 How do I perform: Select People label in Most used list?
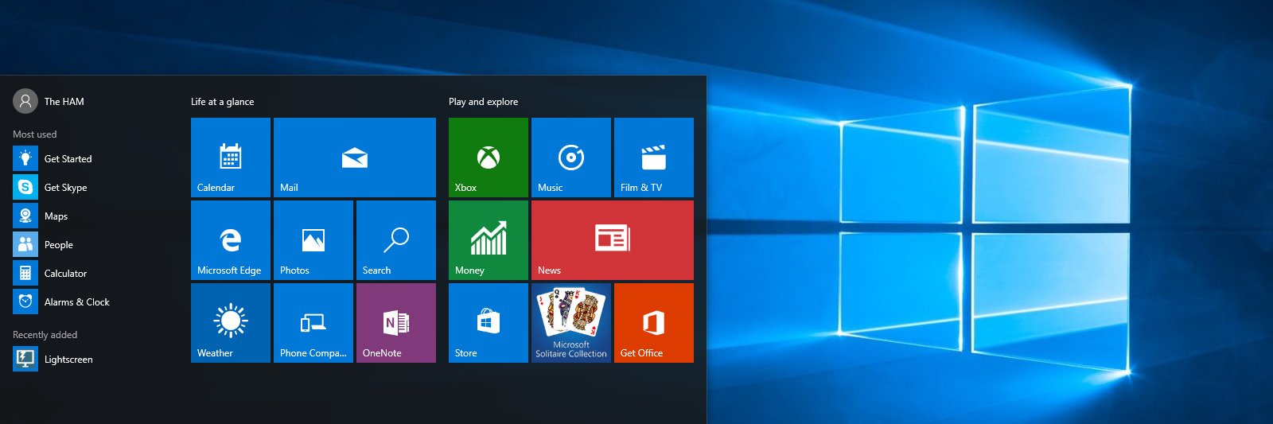[x=59, y=245]
